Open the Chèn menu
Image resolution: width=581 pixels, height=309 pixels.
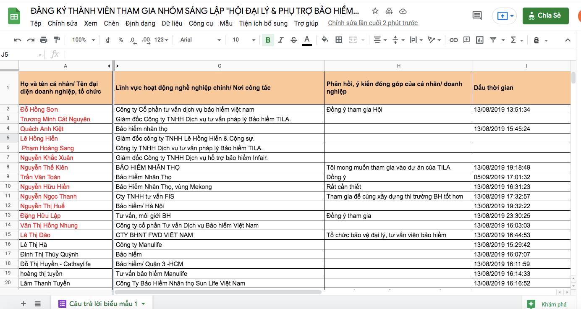(x=111, y=23)
